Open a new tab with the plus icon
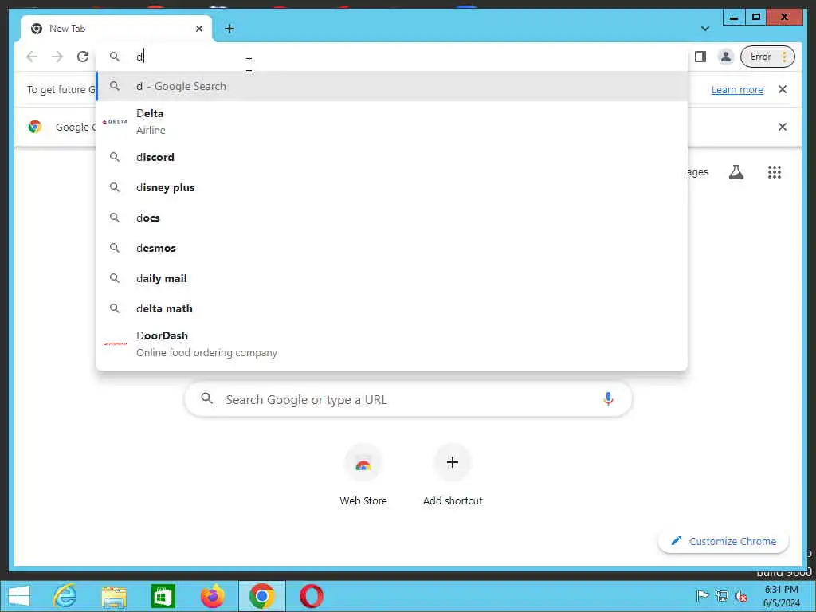This screenshot has height=612, width=816. (229, 29)
